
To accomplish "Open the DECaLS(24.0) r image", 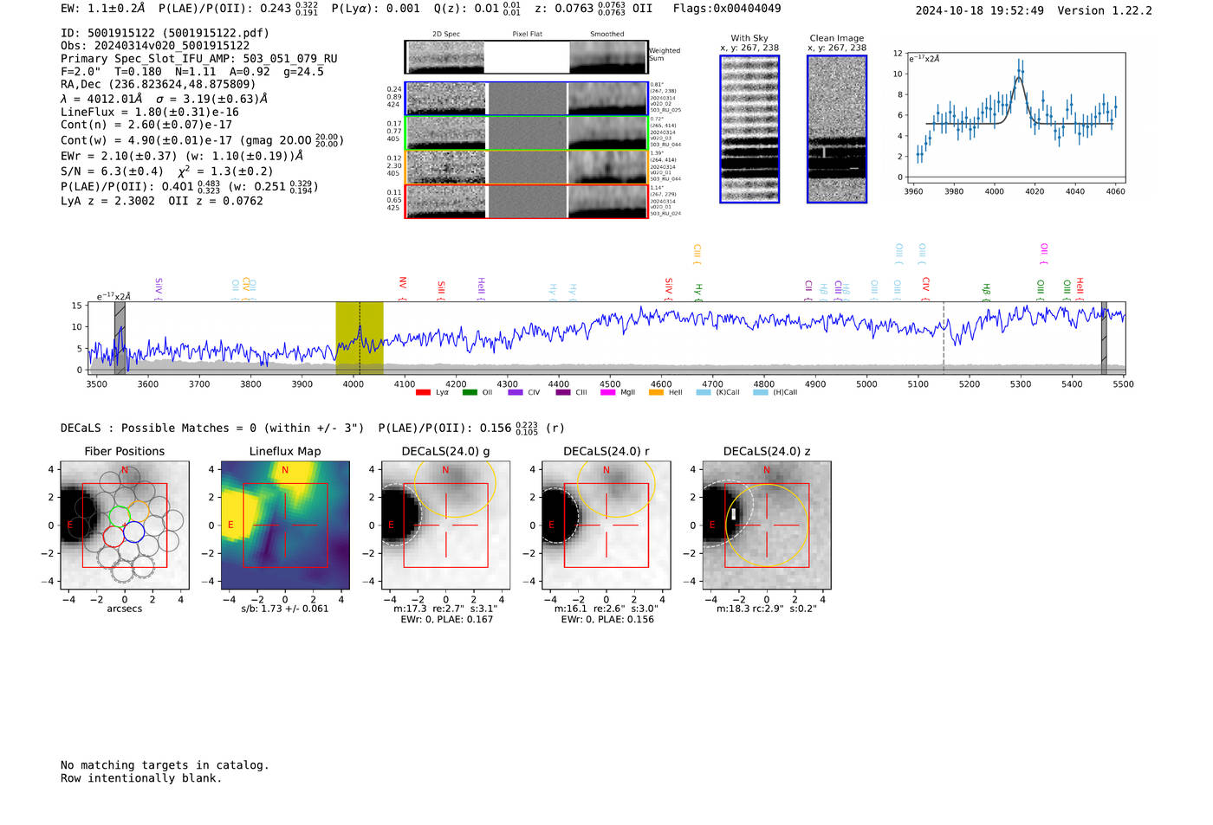I will tap(606, 525).
